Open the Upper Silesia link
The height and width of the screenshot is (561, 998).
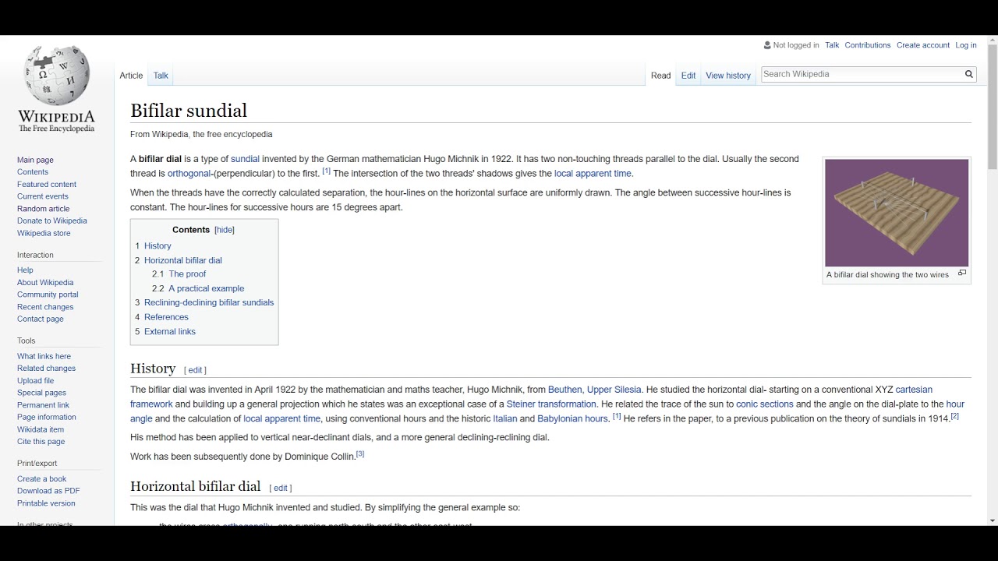tap(614, 390)
